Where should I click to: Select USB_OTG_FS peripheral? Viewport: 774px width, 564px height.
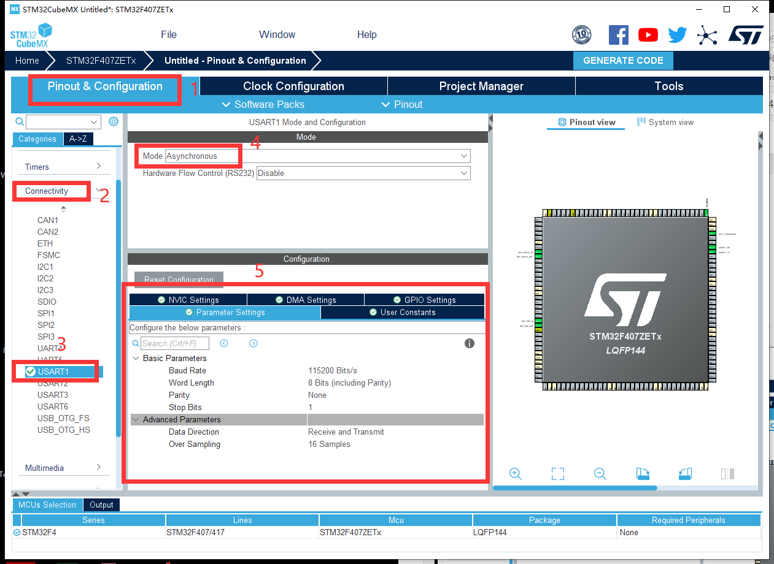click(x=63, y=418)
